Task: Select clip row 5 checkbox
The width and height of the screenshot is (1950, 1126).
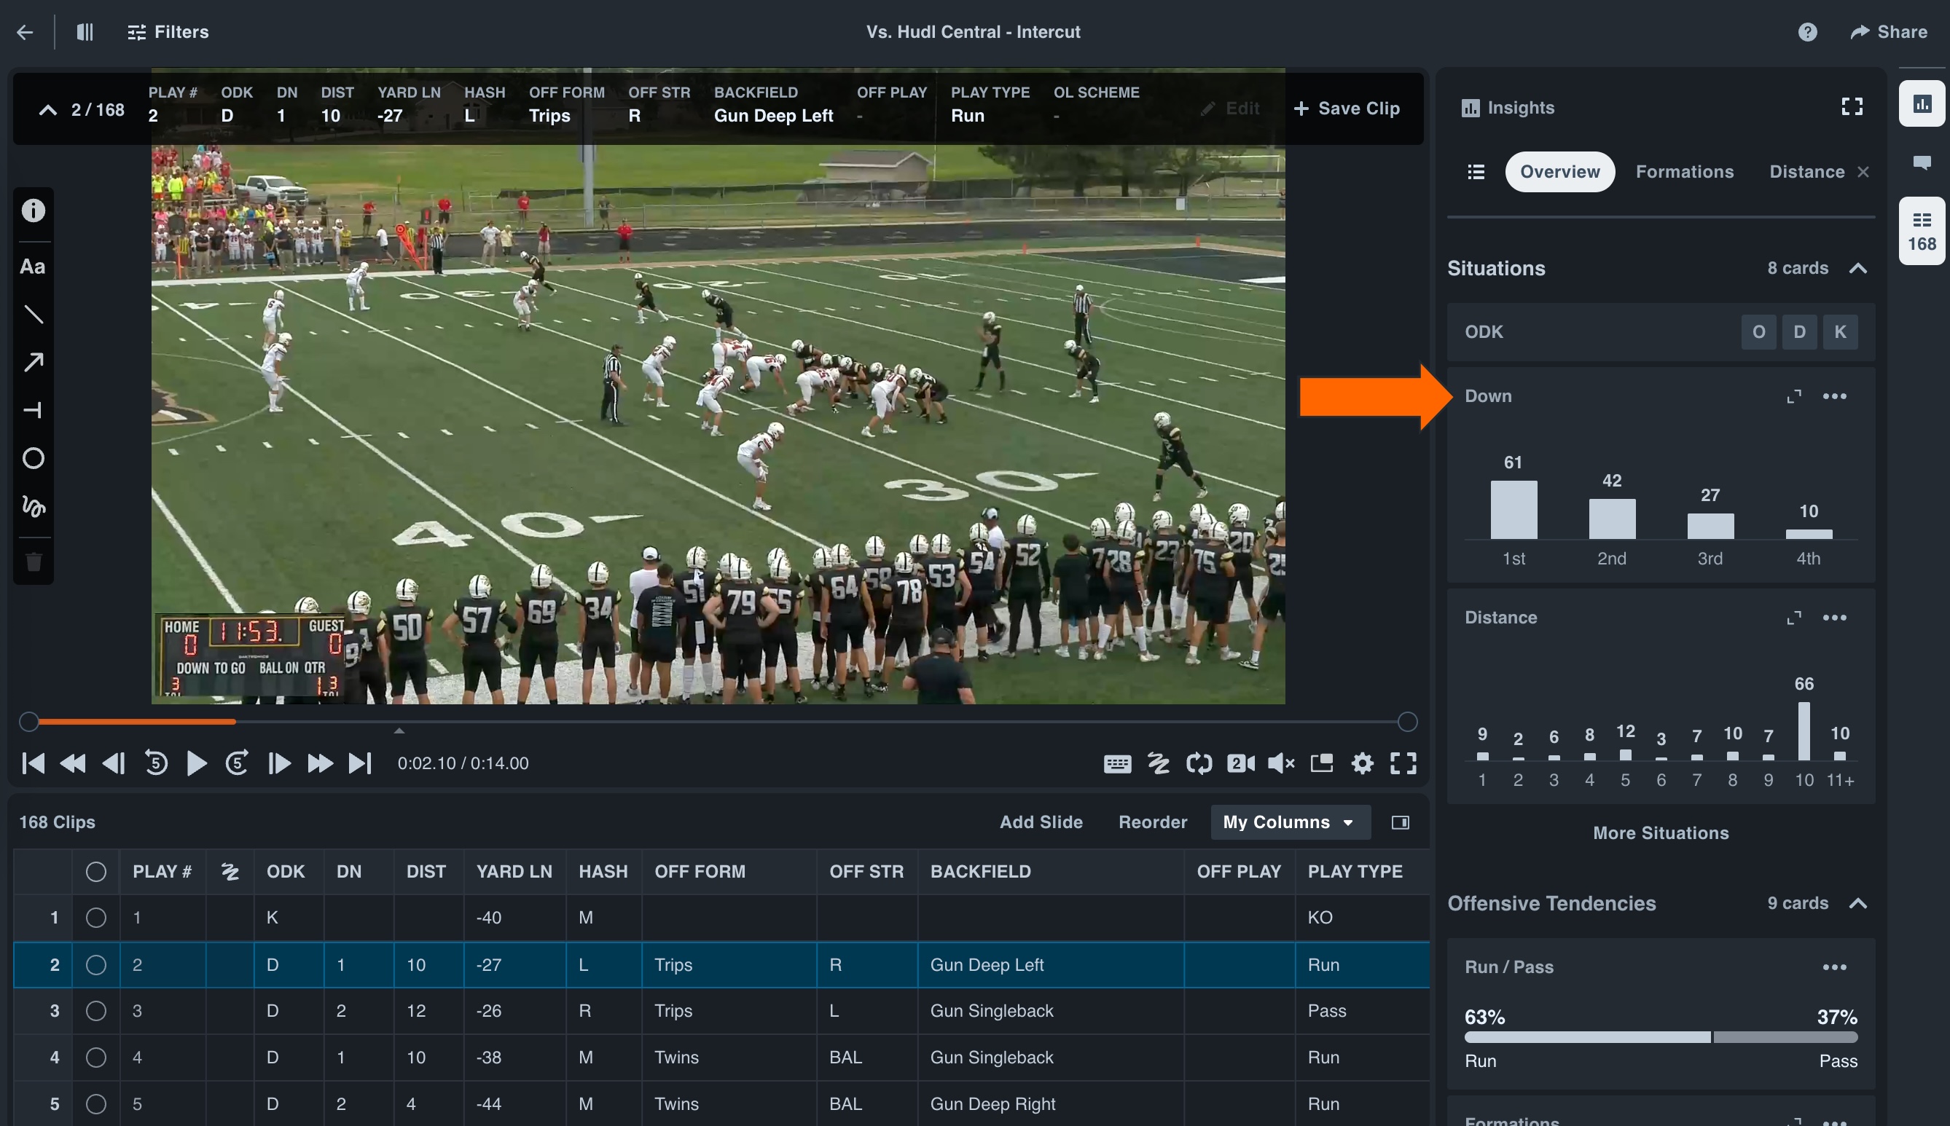Action: [x=96, y=1103]
